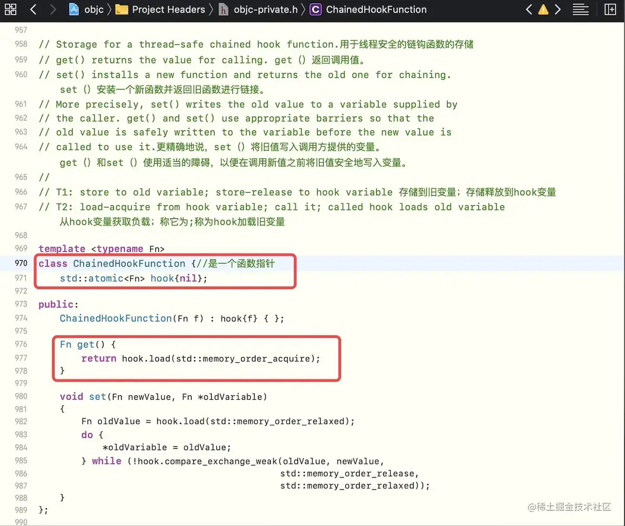The height and width of the screenshot is (526, 625).
Task: Click line number 970 in gutter
Action: [21, 263]
